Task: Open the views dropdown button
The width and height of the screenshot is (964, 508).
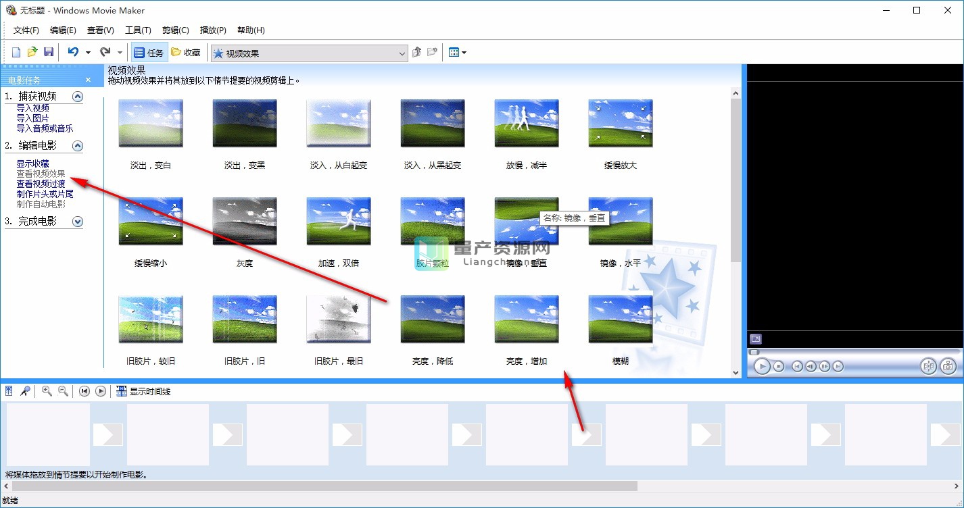Action: [458, 53]
